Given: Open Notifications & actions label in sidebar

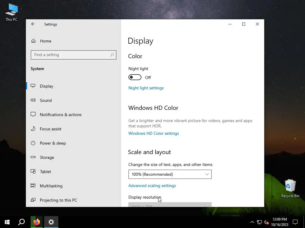Looking at the screenshot, I should pyautogui.click(x=61, y=115).
